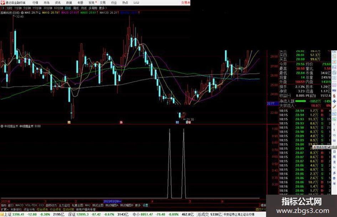337x217 pixels.
Task: Select the 日 period shortcut in sidebar
Action: 334,152
